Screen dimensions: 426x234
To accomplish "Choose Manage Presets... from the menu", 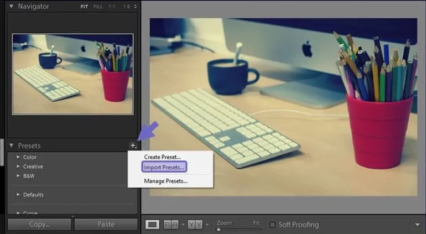I will click(x=166, y=181).
